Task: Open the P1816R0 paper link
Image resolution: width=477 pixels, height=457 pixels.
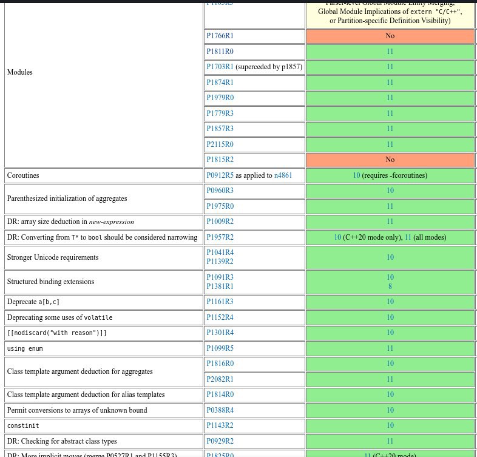Action: (220, 364)
